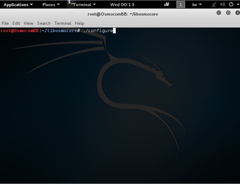This screenshot has width=240, height=184.
Task: Select workspace indicator 1
Action: [181, 5]
